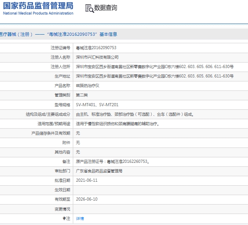Click the 注册人住所 address value
The width and height of the screenshot is (248, 225).
point(155,67)
